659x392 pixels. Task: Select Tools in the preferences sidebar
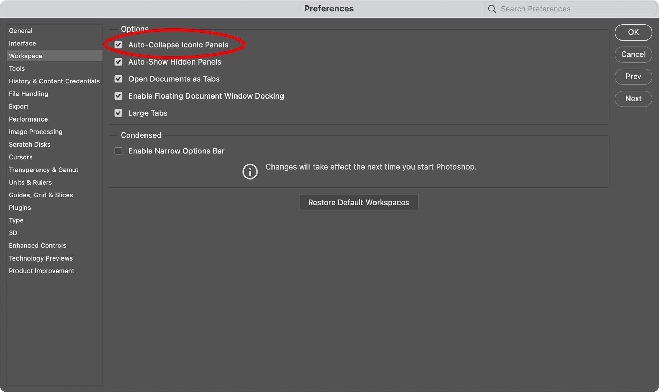pos(17,69)
